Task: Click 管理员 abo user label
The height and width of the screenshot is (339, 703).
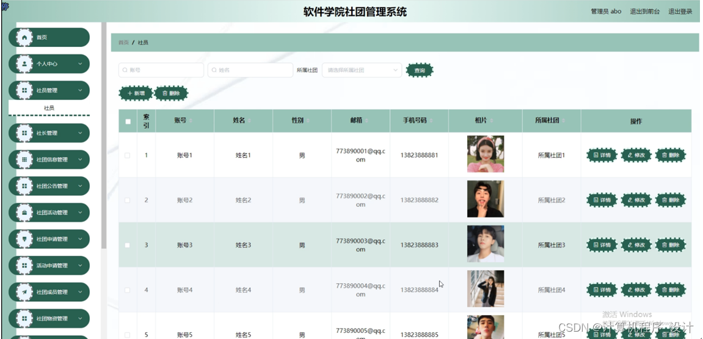Action: (x=606, y=12)
